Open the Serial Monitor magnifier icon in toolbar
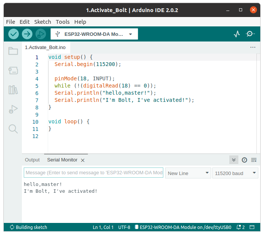The width and height of the screenshot is (264, 235). (x=250, y=34)
